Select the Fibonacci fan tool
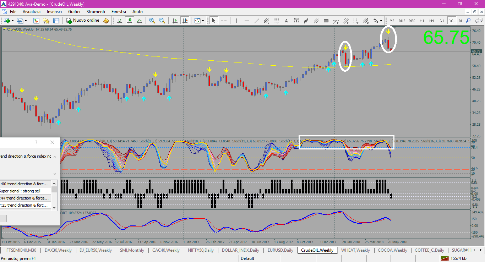 (x=346, y=21)
